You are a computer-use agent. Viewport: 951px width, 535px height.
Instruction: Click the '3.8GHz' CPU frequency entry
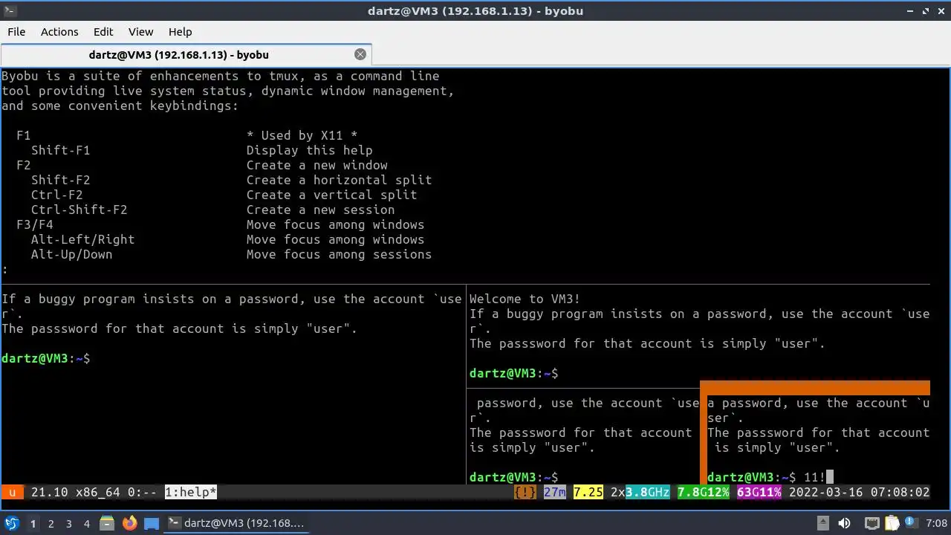pyautogui.click(x=648, y=492)
